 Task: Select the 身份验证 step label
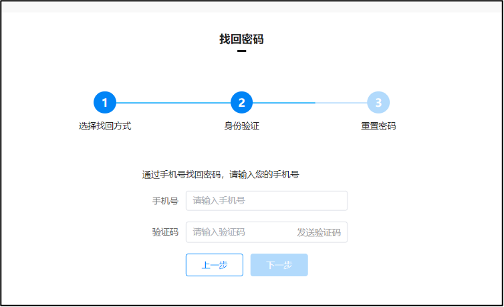click(241, 125)
